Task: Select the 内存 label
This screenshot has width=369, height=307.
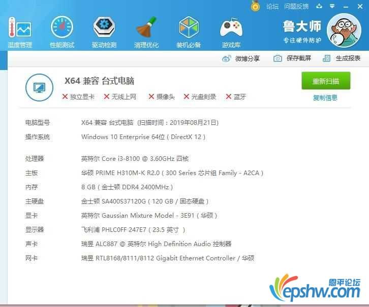Action: click(x=32, y=187)
